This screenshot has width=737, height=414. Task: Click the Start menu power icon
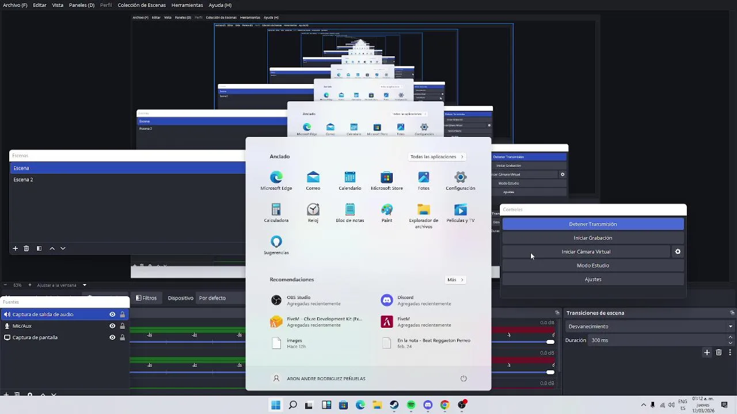click(464, 378)
